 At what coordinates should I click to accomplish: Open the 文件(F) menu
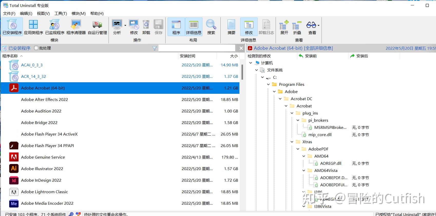click(x=9, y=13)
